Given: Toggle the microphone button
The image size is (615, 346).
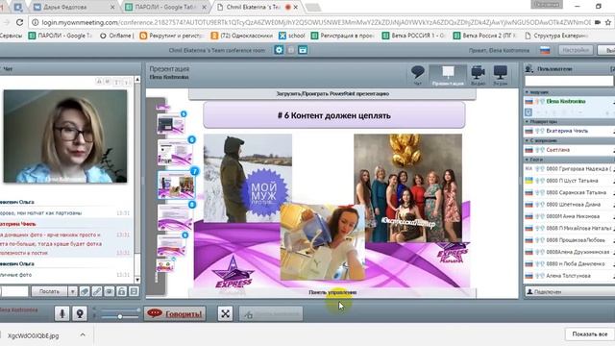Looking at the screenshot, I should 61,313.
